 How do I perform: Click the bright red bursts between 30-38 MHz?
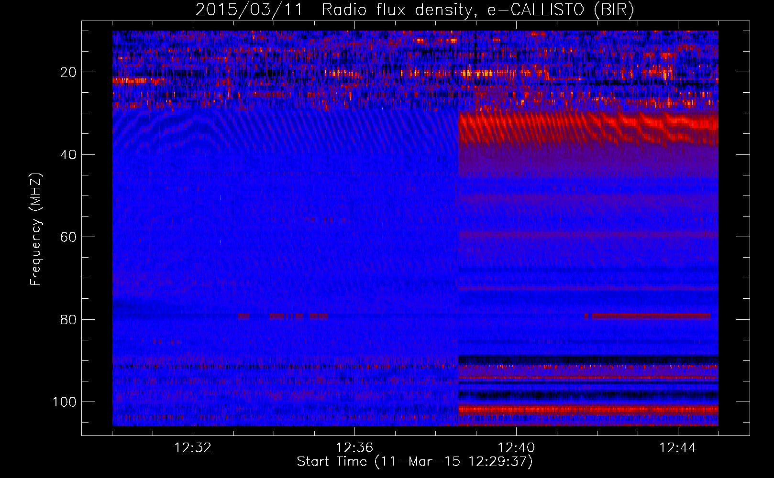pyautogui.click(x=588, y=128)
